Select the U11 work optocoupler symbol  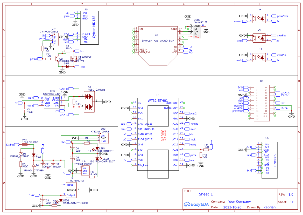tap(259, 57)
